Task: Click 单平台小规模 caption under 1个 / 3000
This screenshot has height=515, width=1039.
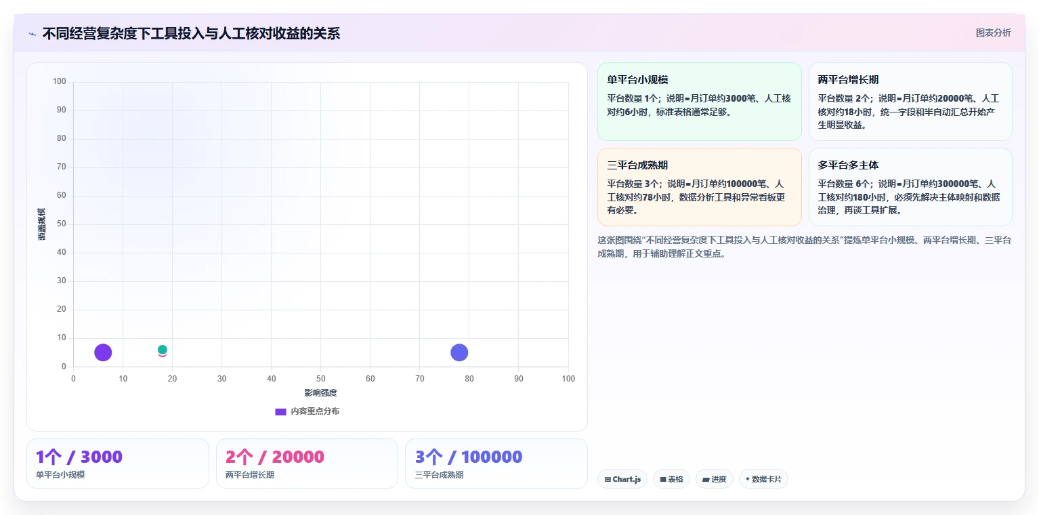Action: coord(60,475)
